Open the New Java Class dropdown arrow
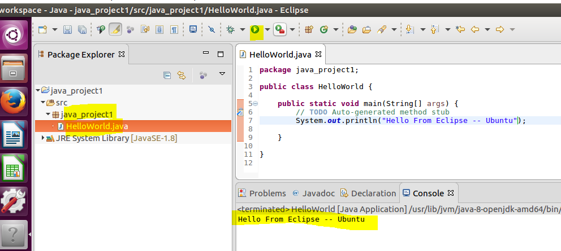This screenshot has width=561, height=251. (335, 30)
